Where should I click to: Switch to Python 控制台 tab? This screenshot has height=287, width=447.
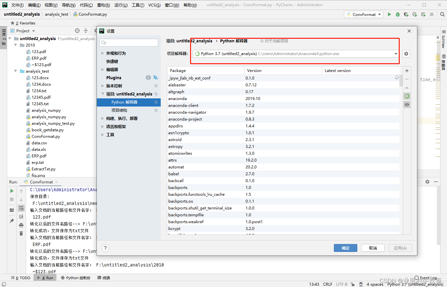pyautogui.click(x=75, y=278)
